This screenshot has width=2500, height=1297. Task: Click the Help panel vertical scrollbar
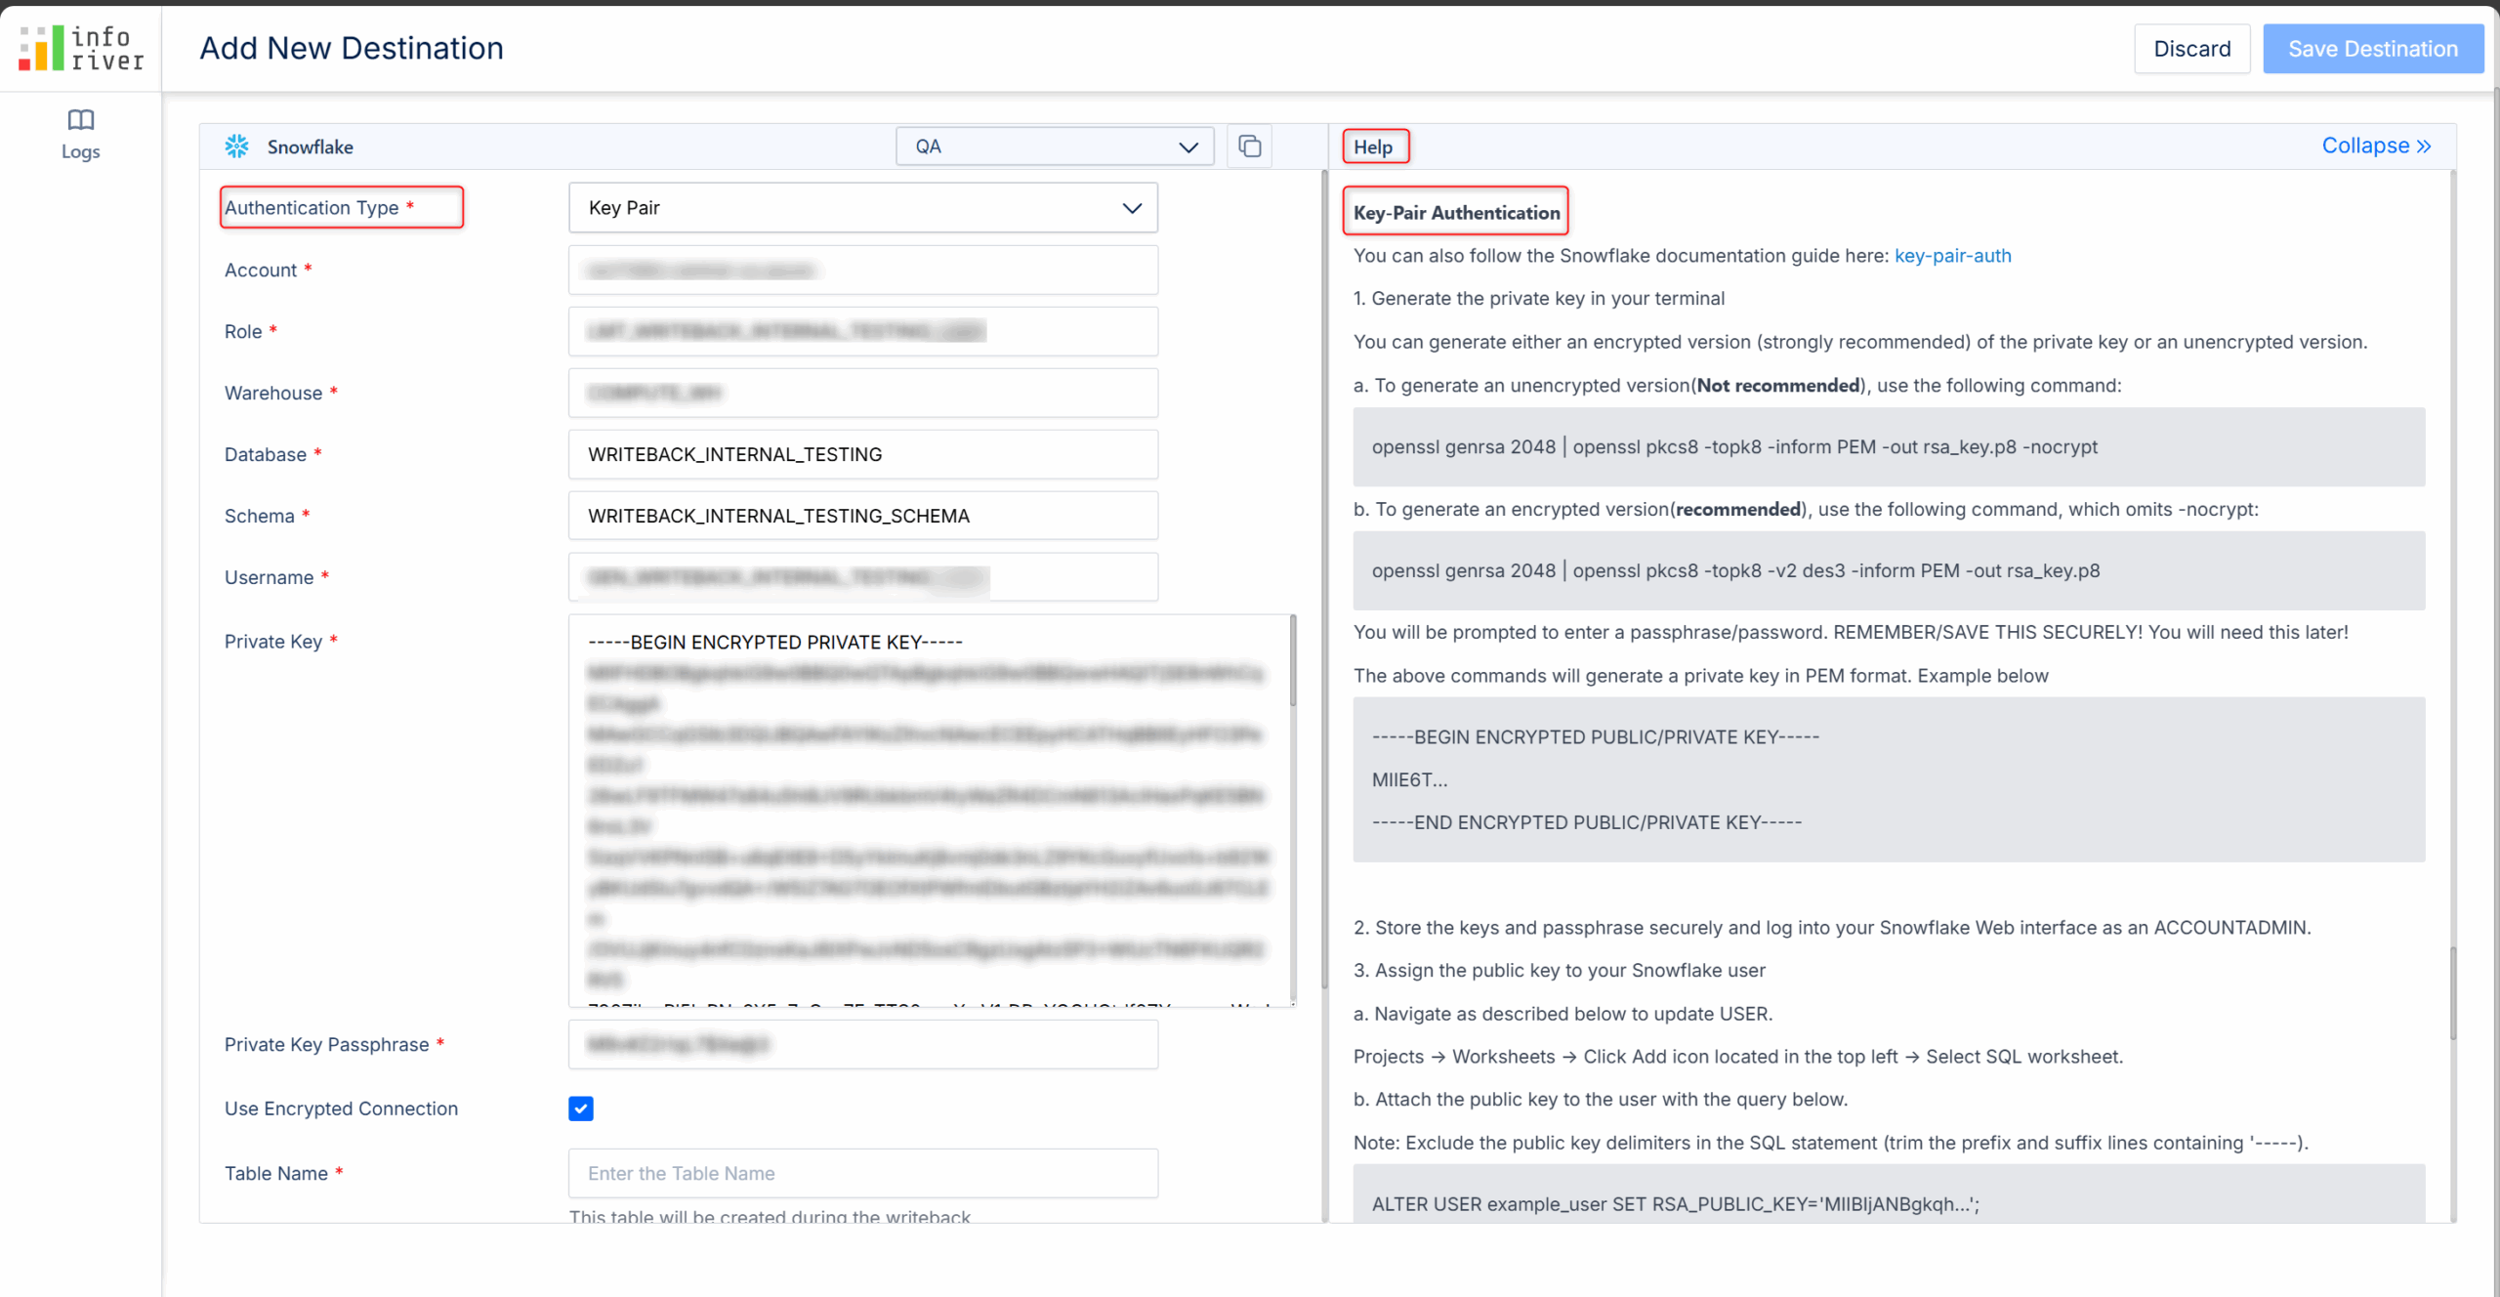[2452, 991]
